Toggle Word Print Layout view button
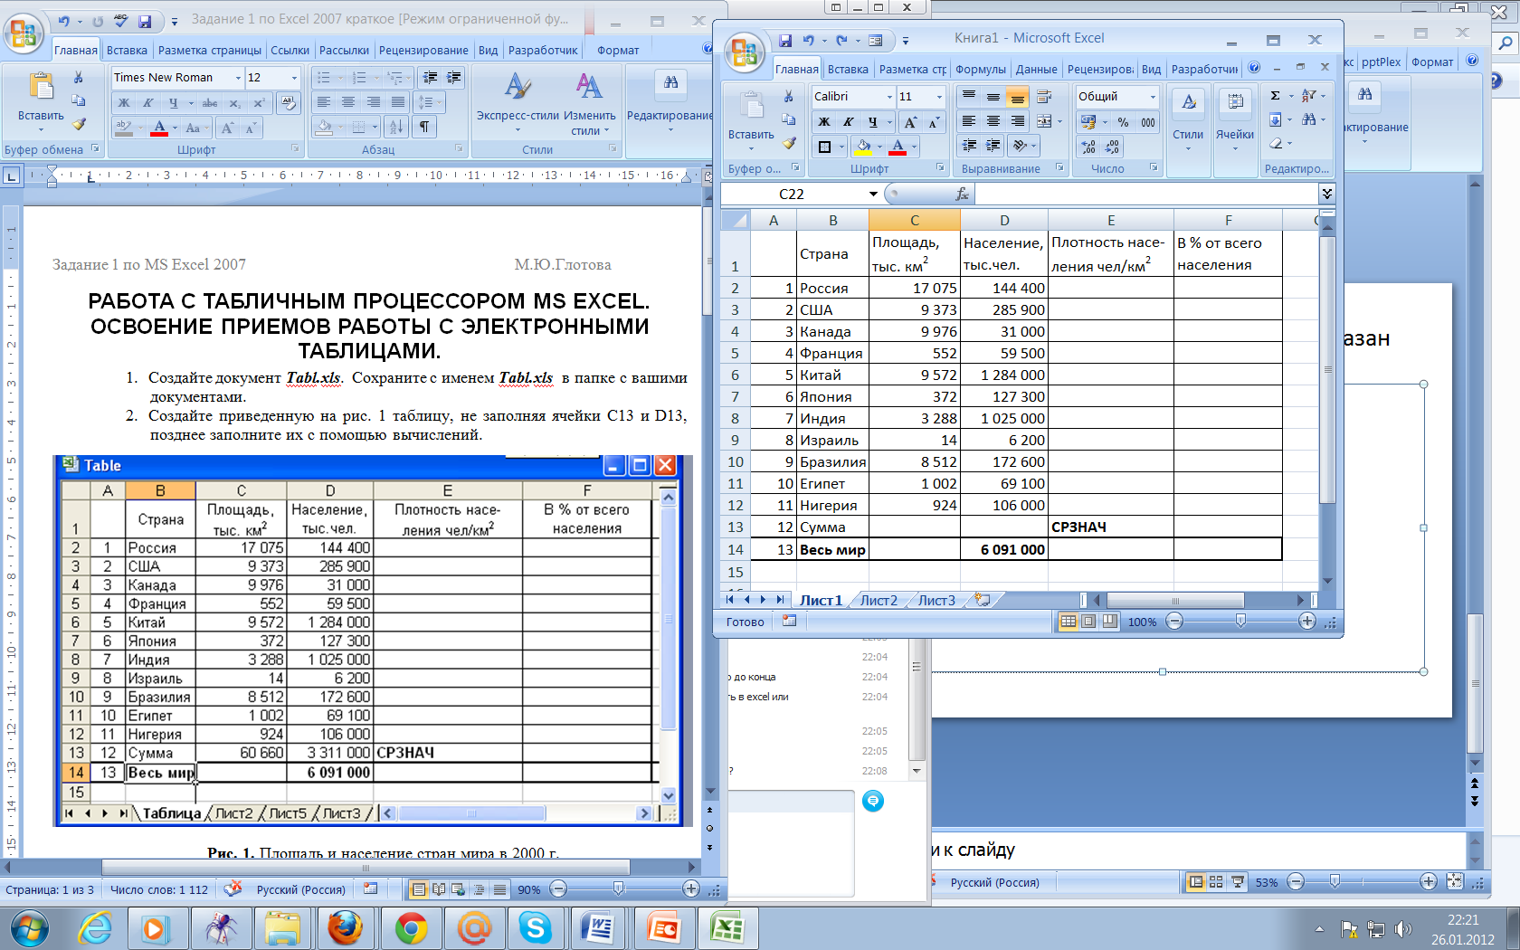 [418, 889]
